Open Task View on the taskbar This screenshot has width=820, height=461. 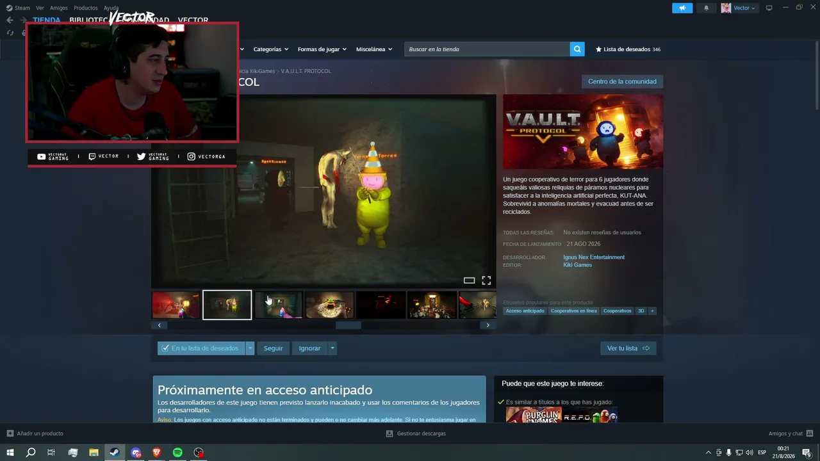51,453
